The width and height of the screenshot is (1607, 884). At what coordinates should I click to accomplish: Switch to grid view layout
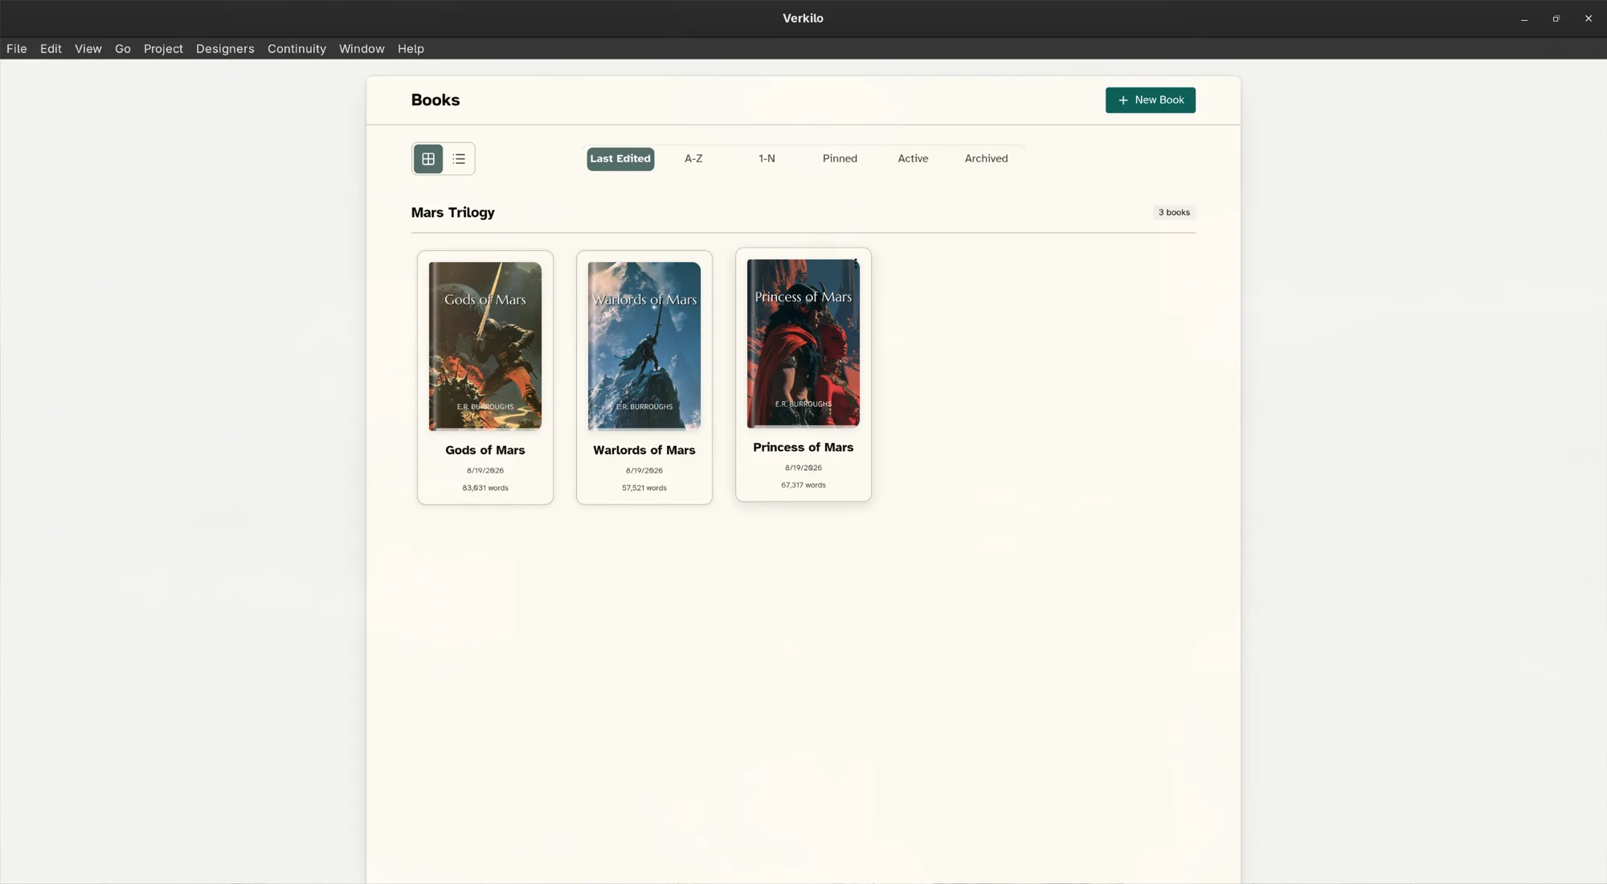[x=428, y=158]
